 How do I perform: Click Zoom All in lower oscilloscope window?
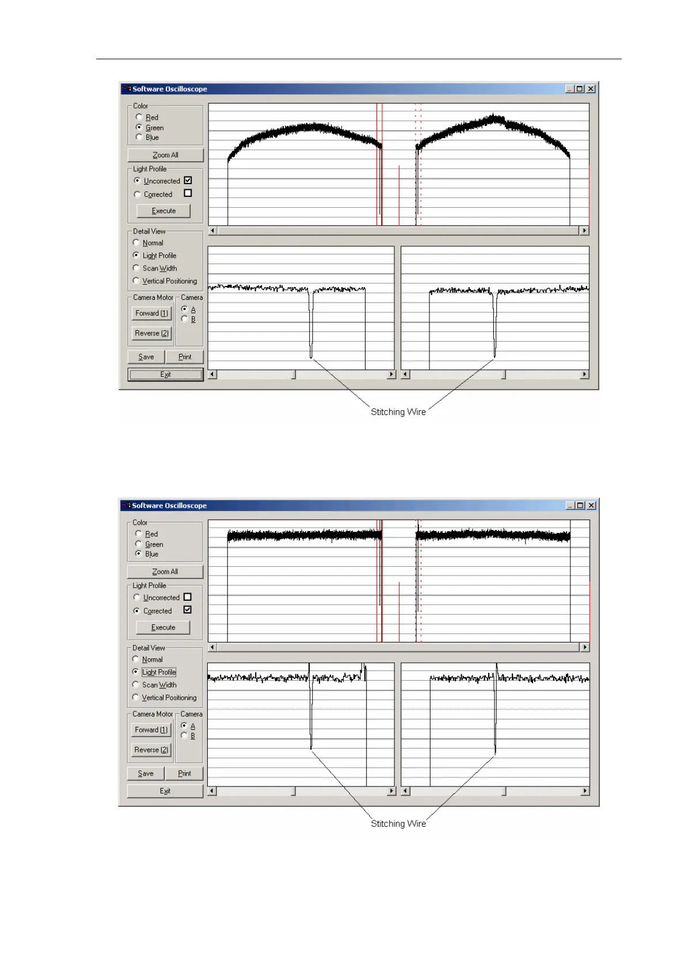pyautogui.click(x=165, y=571)
